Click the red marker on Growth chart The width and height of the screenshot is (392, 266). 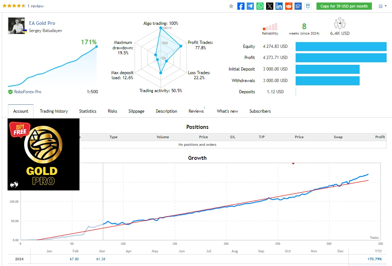pyautogui.click(x=293, y=163)
